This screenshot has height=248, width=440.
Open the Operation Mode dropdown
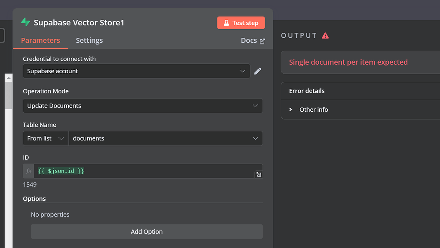(143, 105)
